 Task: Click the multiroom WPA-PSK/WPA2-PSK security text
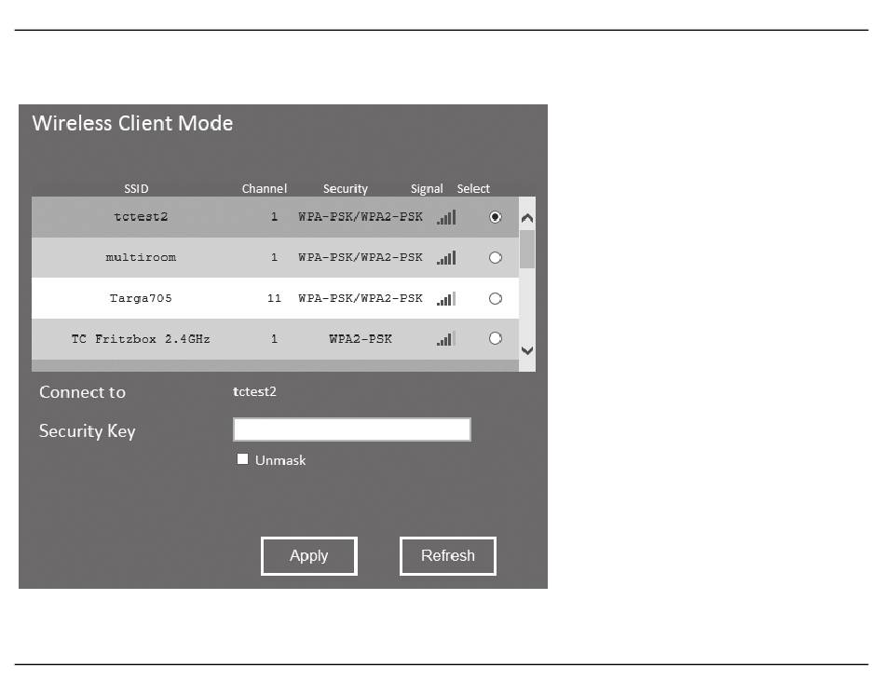[x=361, y=257]
